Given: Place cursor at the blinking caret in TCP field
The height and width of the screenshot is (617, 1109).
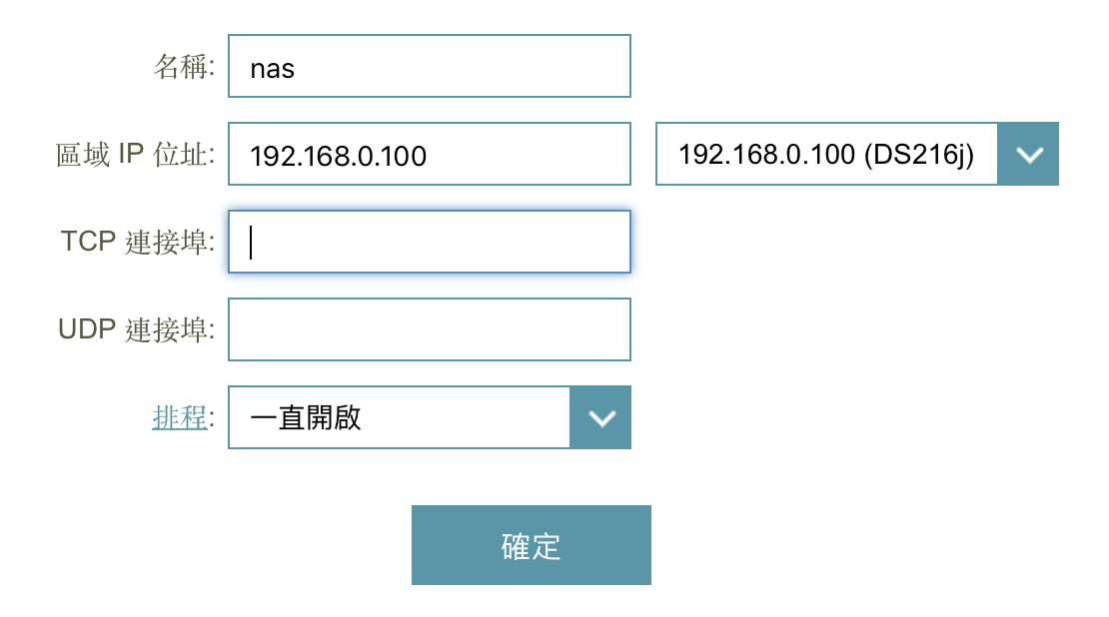Looking at the screenshot, I should (251, 242).
